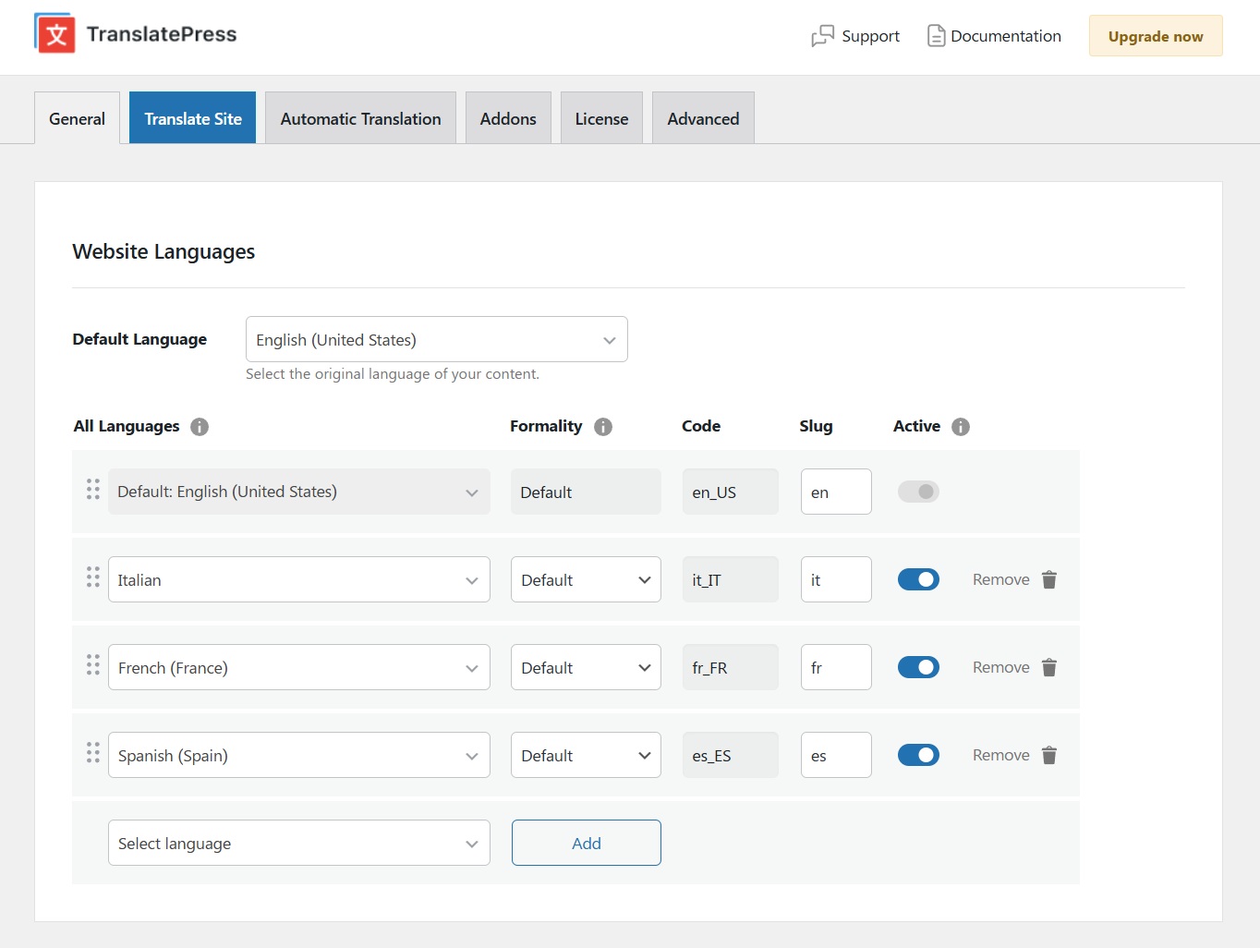Click the Documentation page icon

936,36
